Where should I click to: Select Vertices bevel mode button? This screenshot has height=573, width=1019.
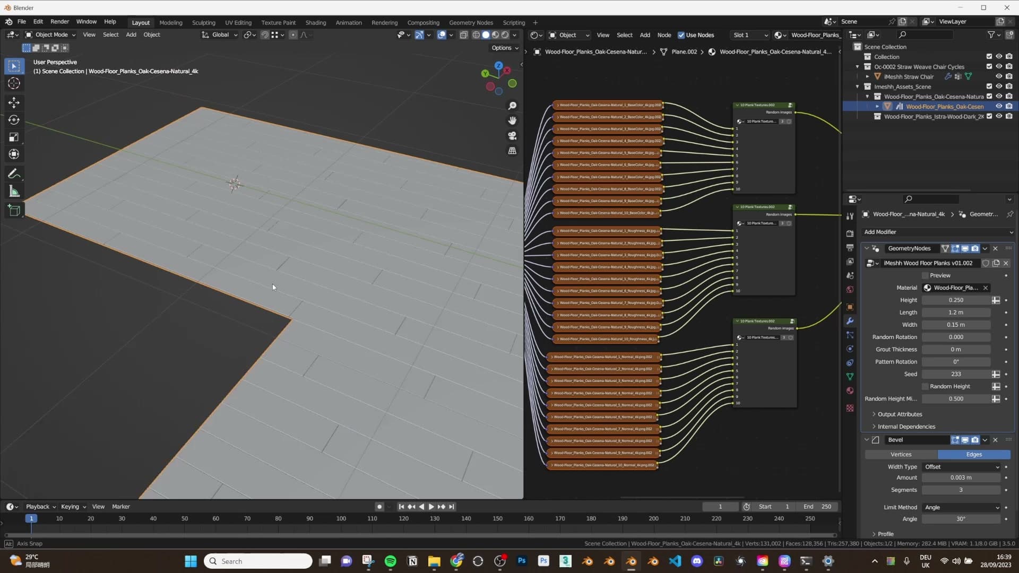(901, 455)
